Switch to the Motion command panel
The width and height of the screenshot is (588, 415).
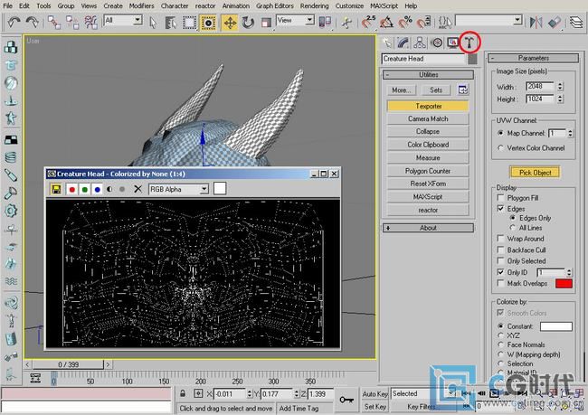pos(437,42)
